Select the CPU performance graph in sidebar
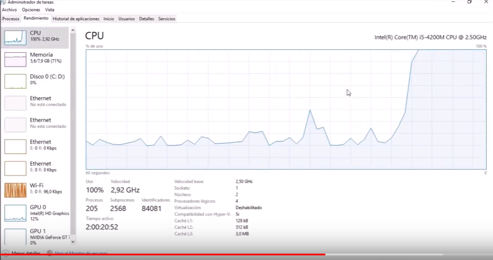The width and height of the screenshot is (493, 260). [x=35, y=37]
